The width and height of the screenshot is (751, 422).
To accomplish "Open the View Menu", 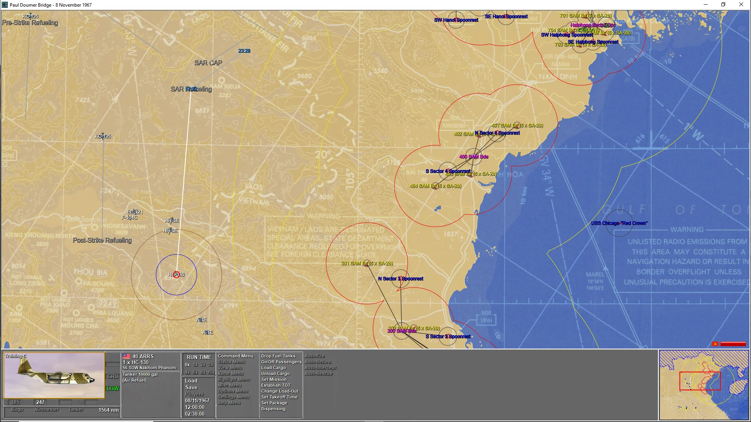I will click(x=230, y=368).
